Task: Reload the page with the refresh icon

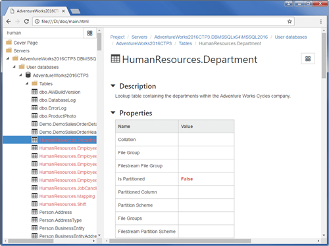Action: (x=26, y=21)
